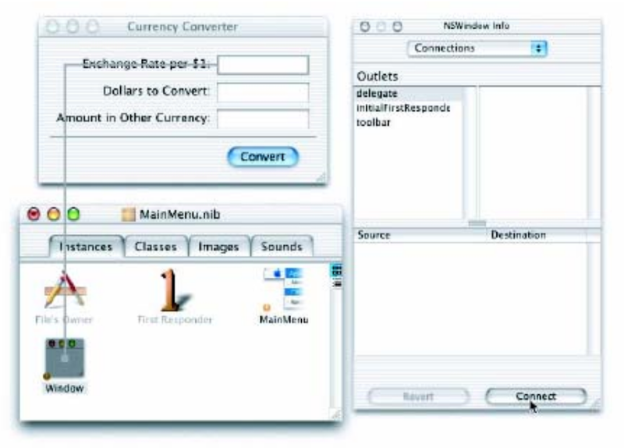This screenshot has width=624, height=448.
Task: Select the initialFirstResponder outlet
Action: click(402, 108)
